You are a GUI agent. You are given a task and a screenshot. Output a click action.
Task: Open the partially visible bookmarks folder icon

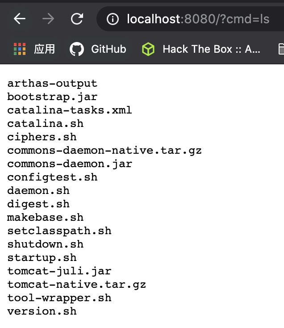281,49
